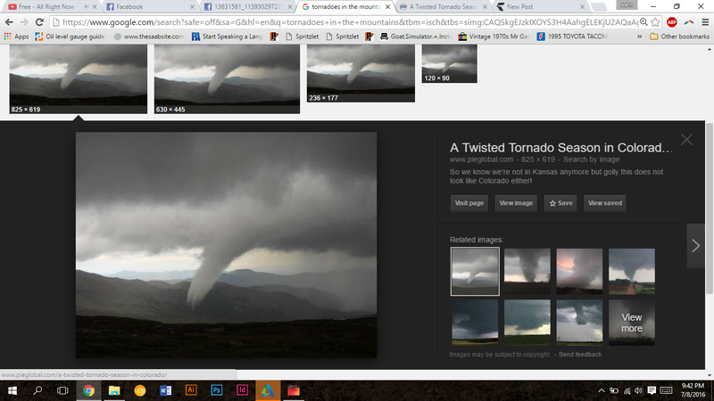Click the large tornado preview image
The width and height of the screenshot is (714, 401).
point(227,245)
